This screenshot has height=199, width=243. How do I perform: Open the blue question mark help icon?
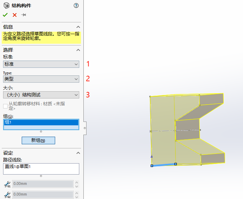76,6
